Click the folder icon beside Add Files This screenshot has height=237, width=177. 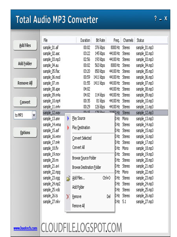click(x=68, y=179)
